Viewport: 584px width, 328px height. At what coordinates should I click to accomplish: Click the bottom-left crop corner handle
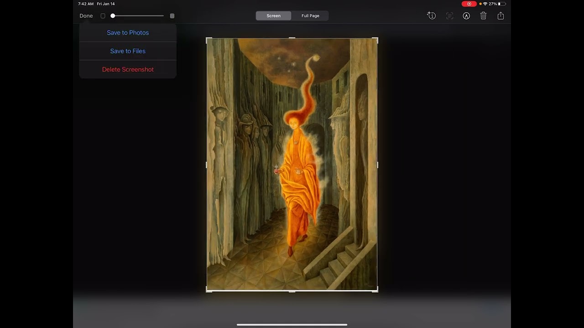click(209, 290)
